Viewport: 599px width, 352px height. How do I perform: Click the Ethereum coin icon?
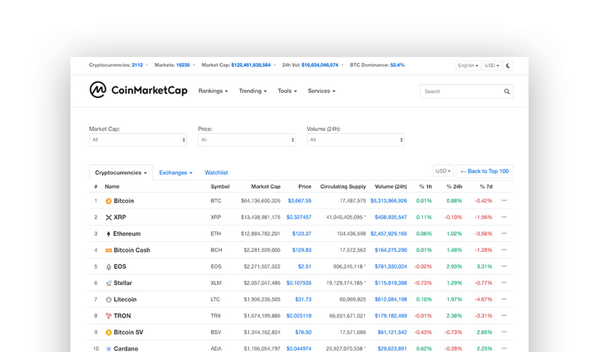tap(109, 234)
